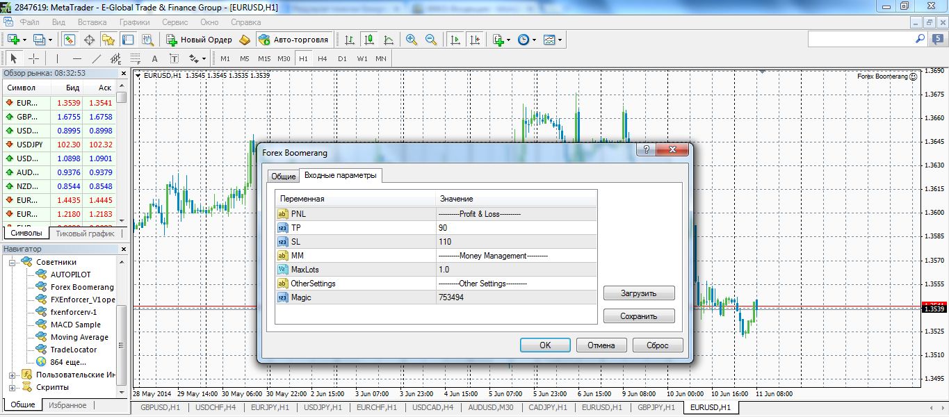Open the Вставка menu
The width and height of the screenshot is (949, 417).
click(x=92, y=22)
